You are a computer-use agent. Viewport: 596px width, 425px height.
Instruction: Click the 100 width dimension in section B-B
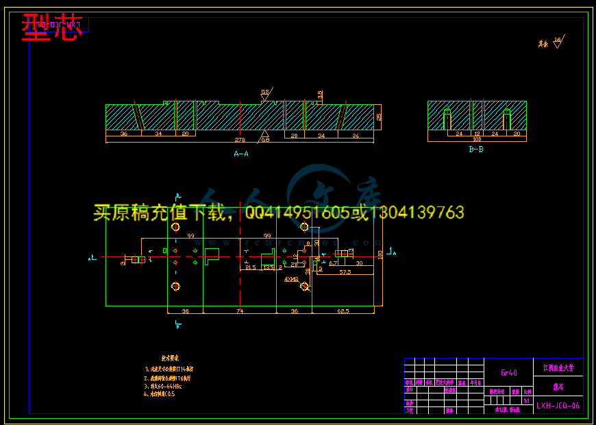click(477, 139)
